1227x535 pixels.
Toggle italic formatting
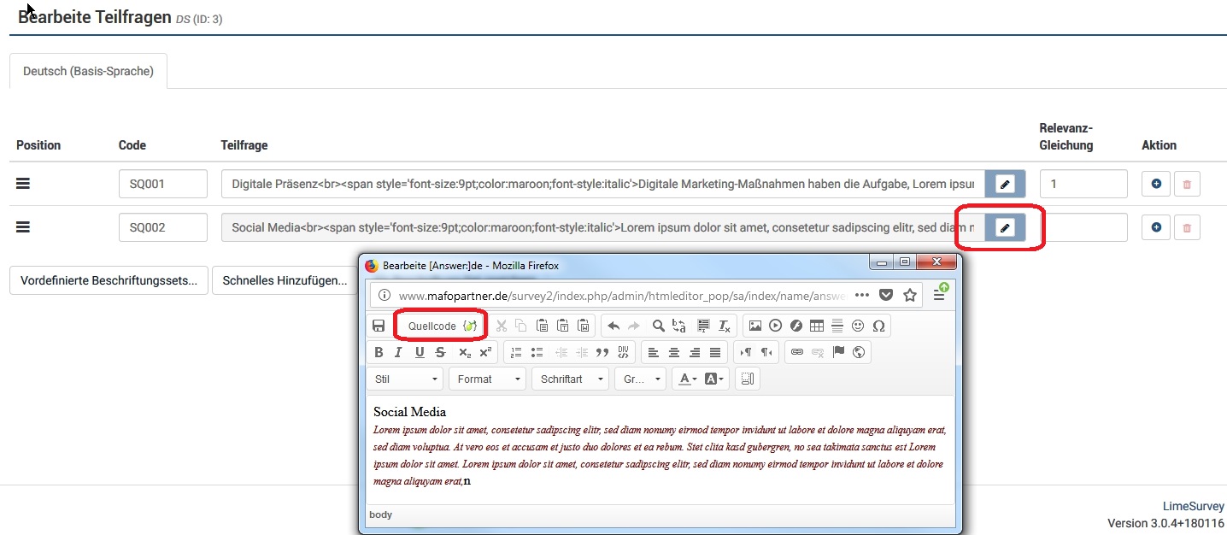[399, 352]
